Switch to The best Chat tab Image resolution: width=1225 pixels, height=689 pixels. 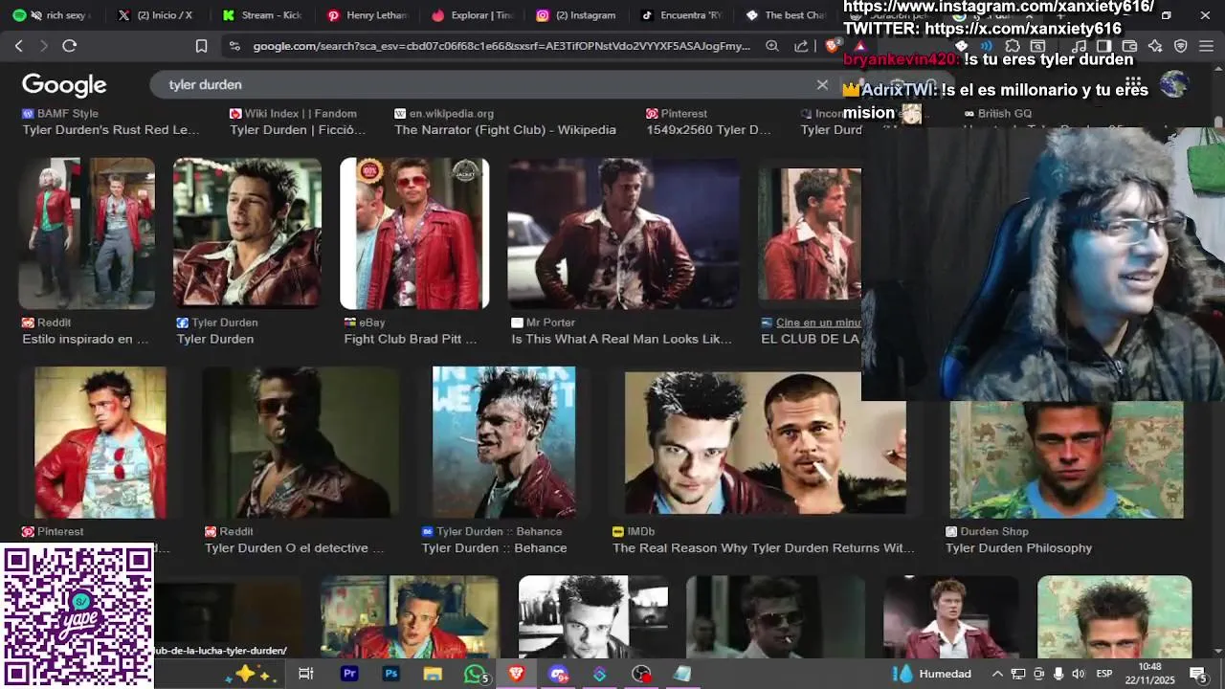785,15
